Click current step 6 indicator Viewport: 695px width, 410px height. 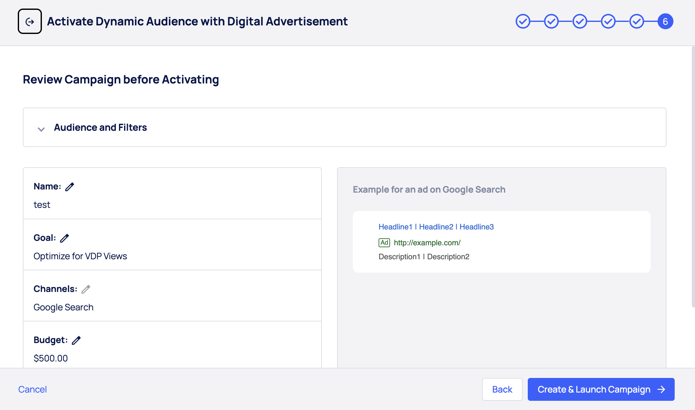tap(665, 21)
